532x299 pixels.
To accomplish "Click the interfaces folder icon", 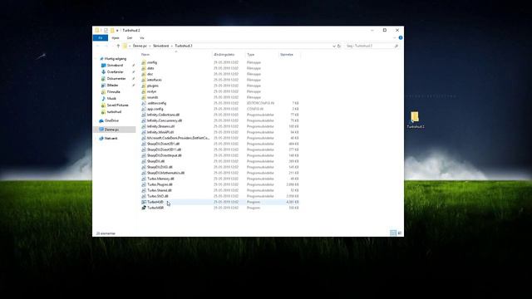I will [144, 80].
